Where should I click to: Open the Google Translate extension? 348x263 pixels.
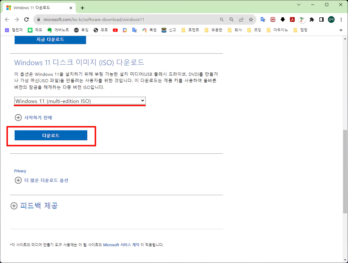[x=263, y=19]
